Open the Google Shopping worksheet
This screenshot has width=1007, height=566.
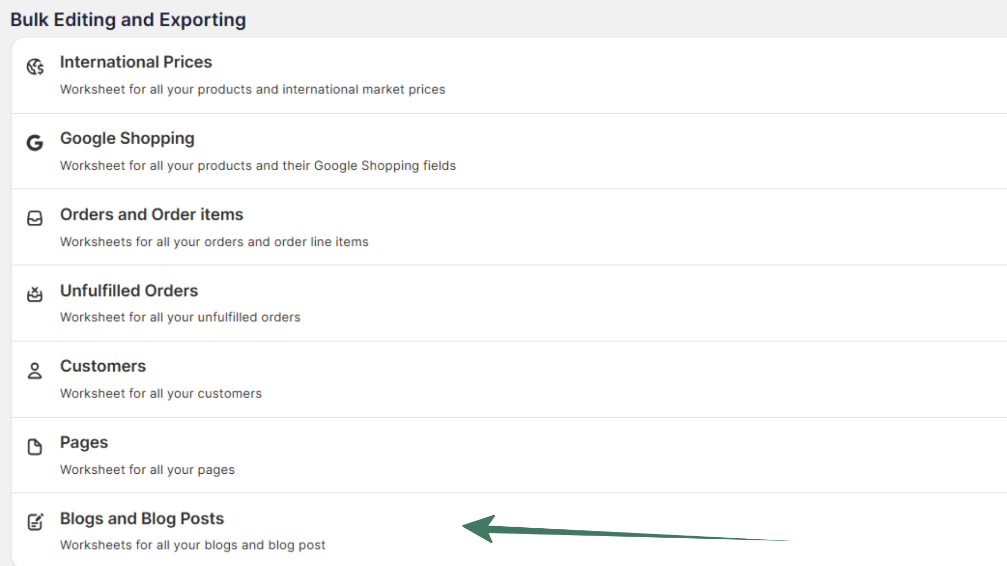point(127,138)
